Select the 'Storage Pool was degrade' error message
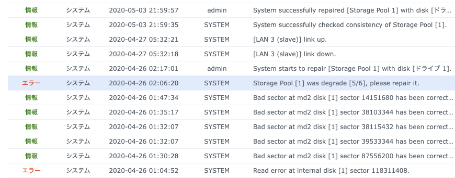Viewport: 455px width, 178px height. [336, 83]
